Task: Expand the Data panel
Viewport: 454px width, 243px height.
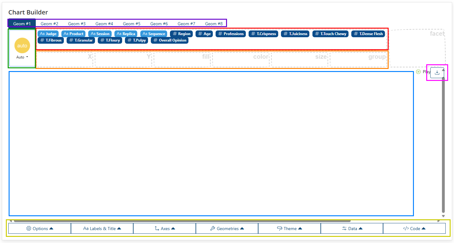Action: pyautogui.click(x=352, y=229)
